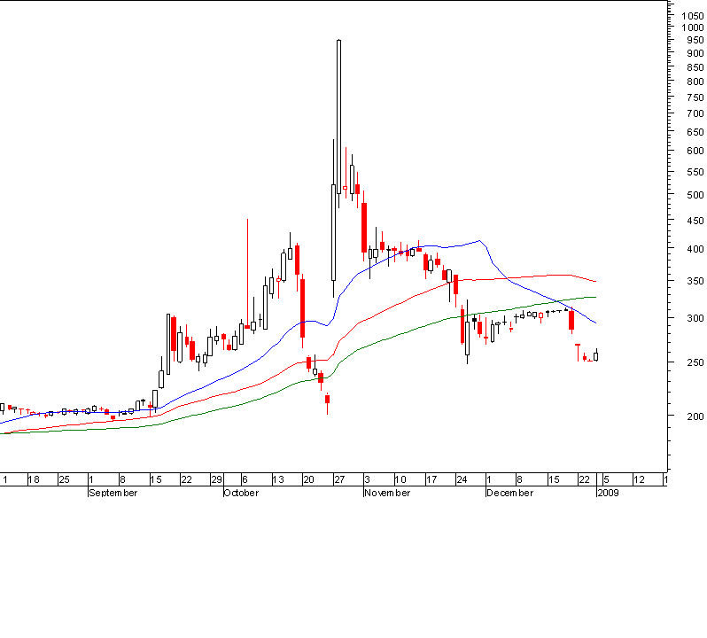The height and width of the screenshot is (638, 707).
Task: Click the date tick labeled 13
Action: pos(278,479)
